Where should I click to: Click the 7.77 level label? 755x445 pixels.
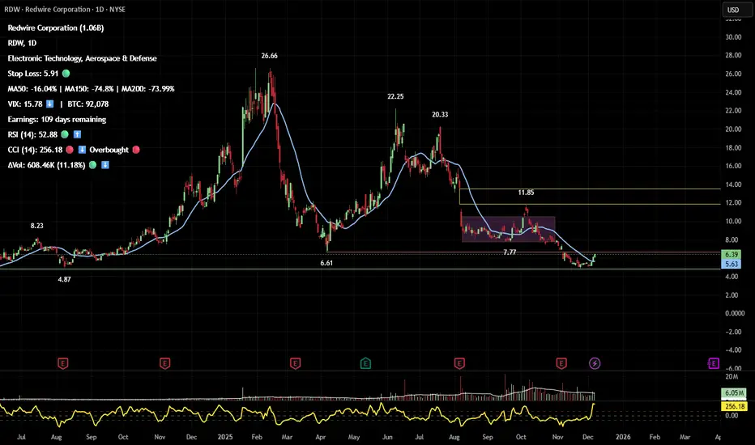click(510, 252)
